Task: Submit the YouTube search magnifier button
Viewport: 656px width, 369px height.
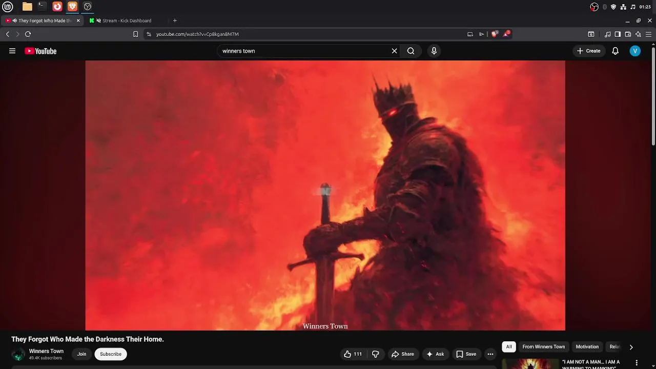Action: click(x=411, y=51)
